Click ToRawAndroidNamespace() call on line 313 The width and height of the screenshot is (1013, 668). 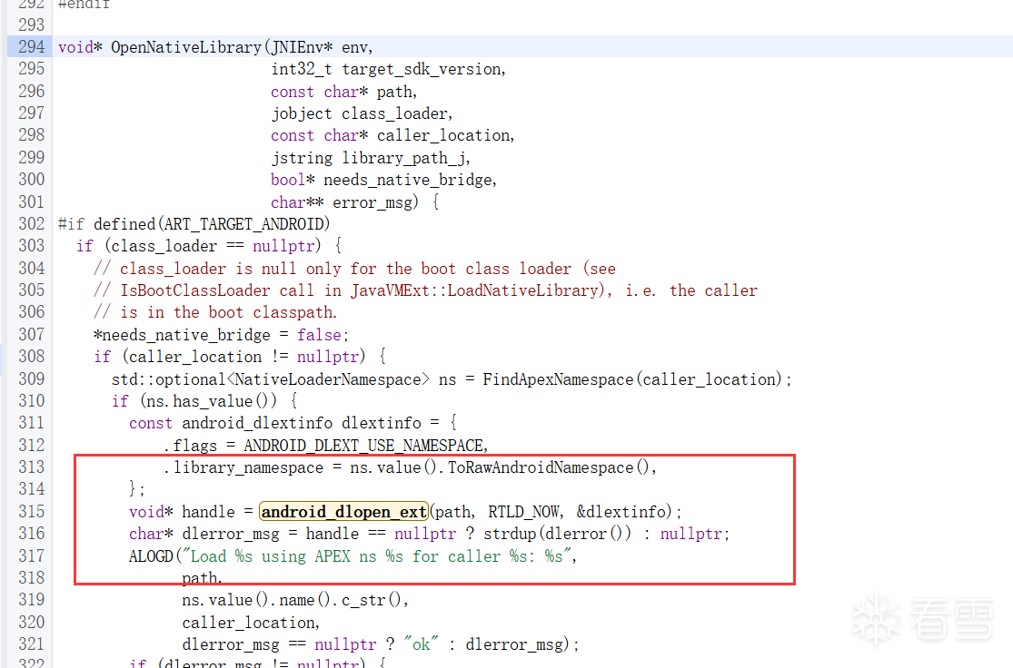[548, 468]
